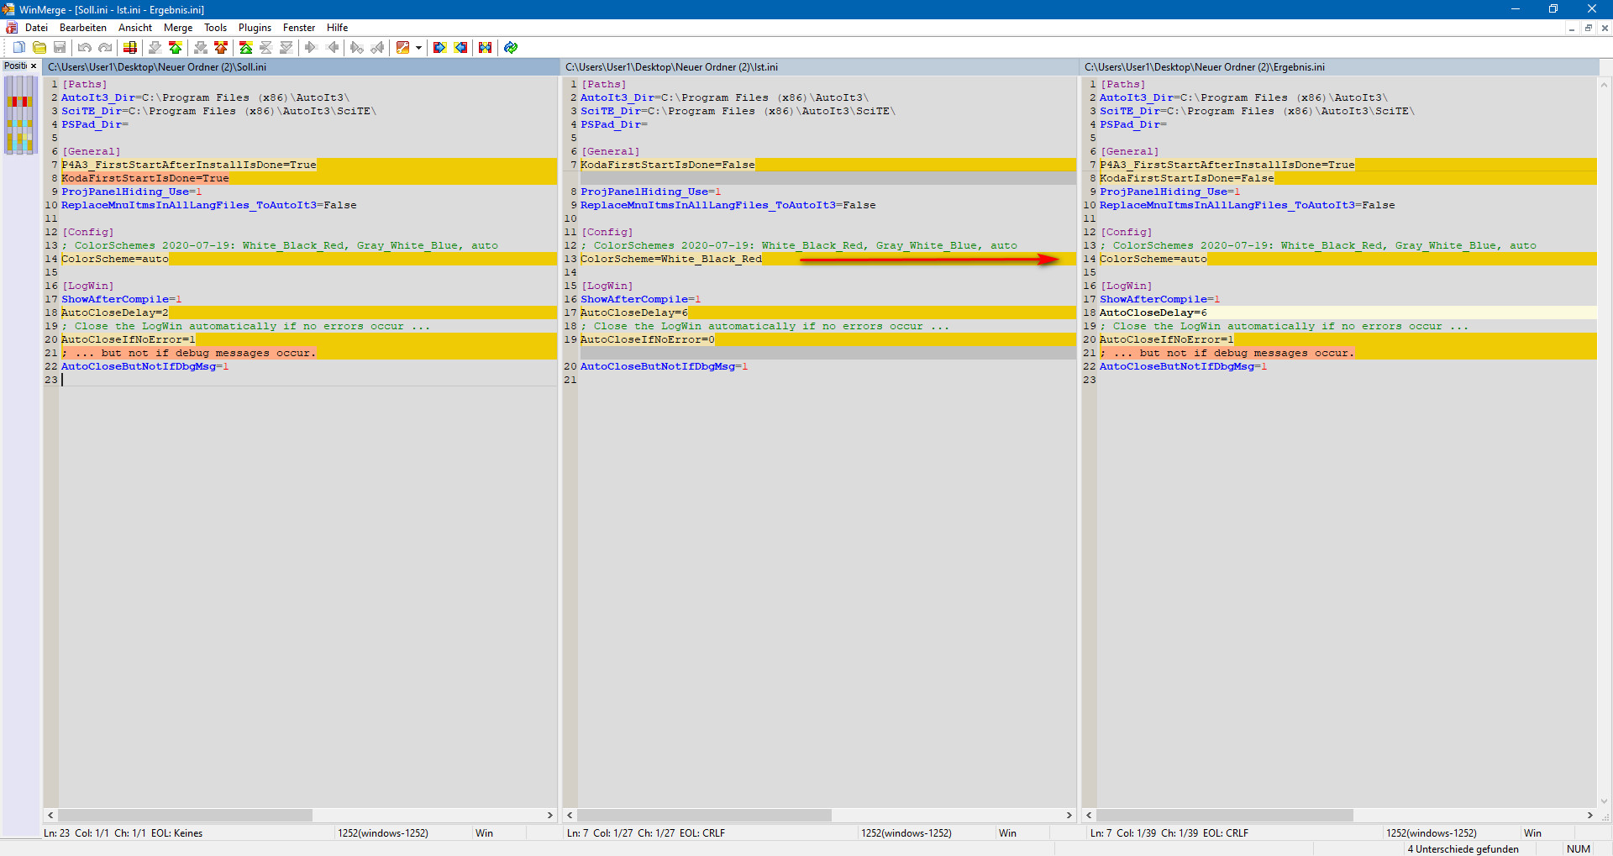1613x856 pixels.
Task: Go to first difference icon
Action: coord(245,48)
